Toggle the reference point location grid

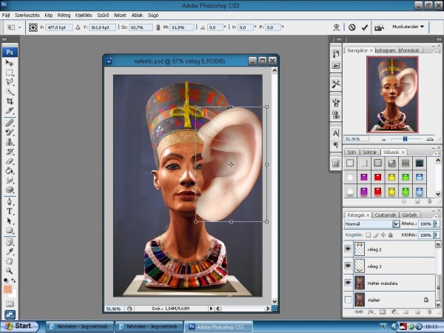tap(33, 27)
